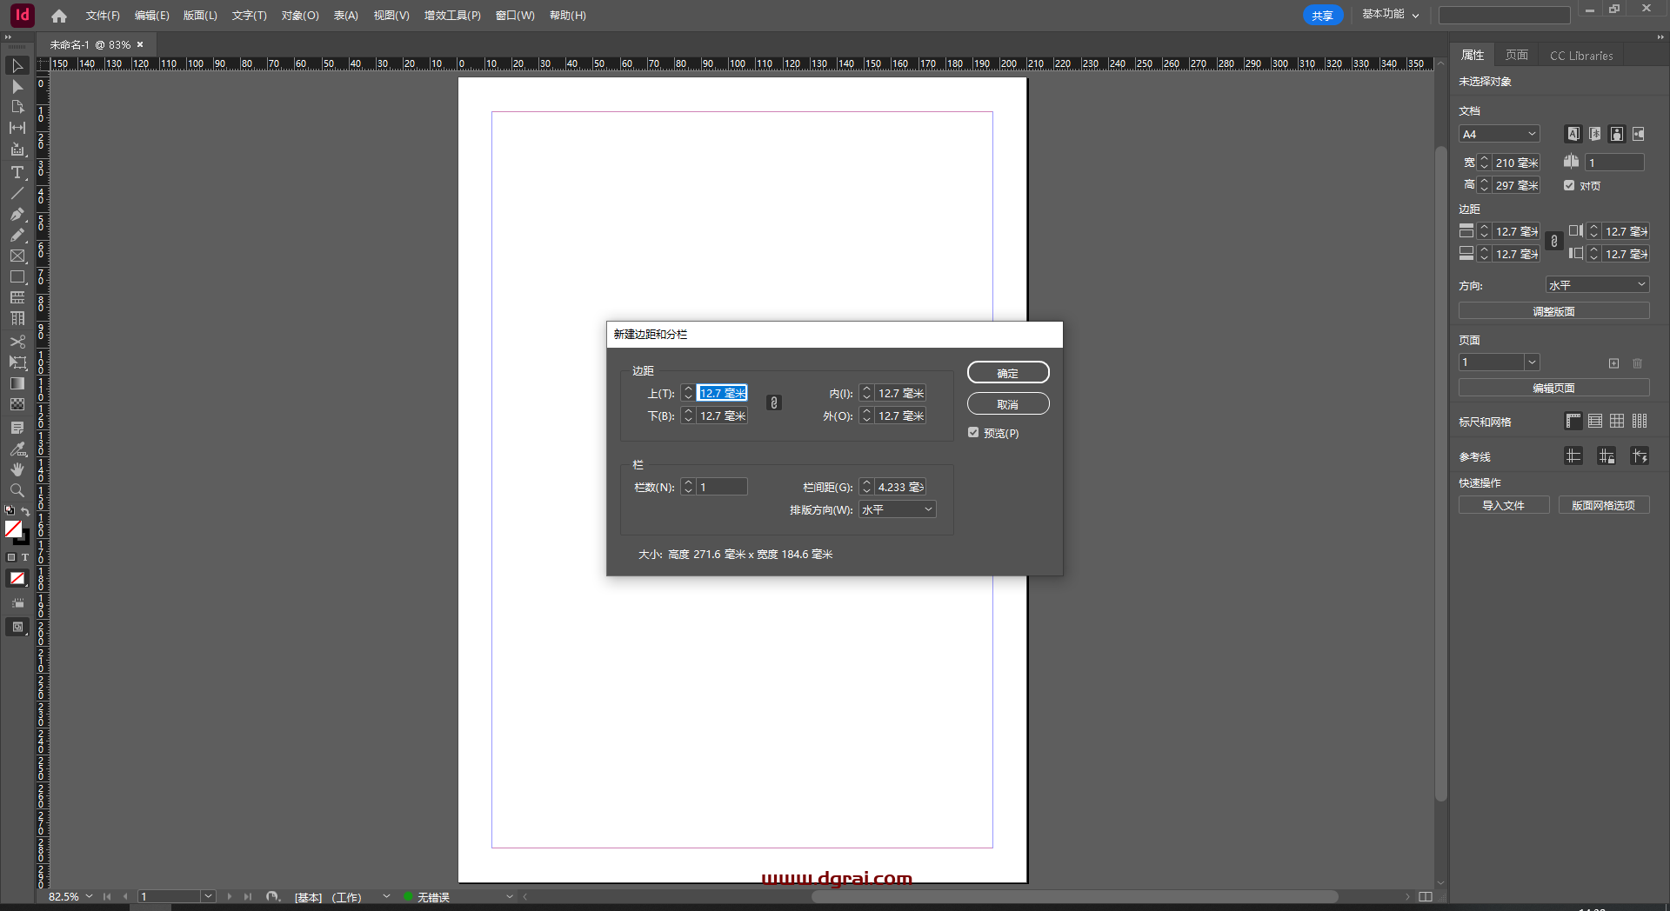Select the Pencil tool
1670x911 pixels.
pyautogui.click(x=17, y=235)
